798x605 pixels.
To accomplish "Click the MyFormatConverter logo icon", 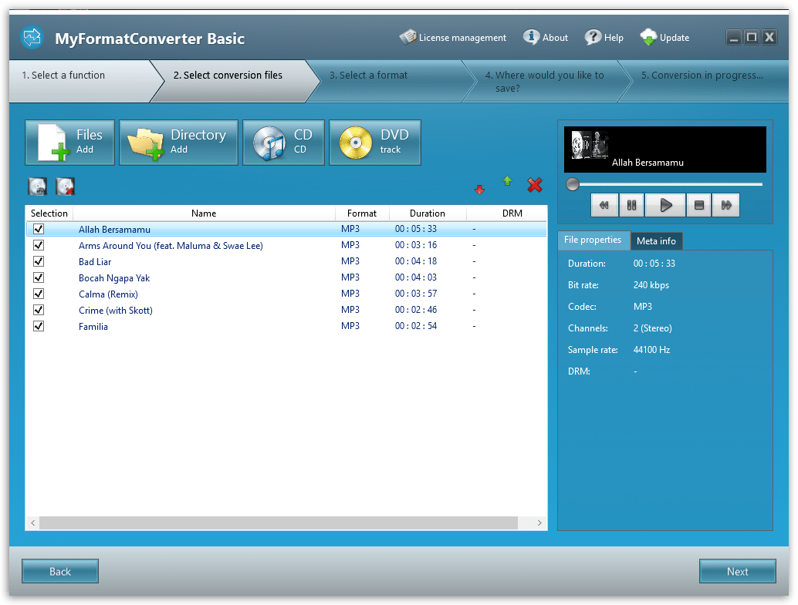I will (32, 38).
